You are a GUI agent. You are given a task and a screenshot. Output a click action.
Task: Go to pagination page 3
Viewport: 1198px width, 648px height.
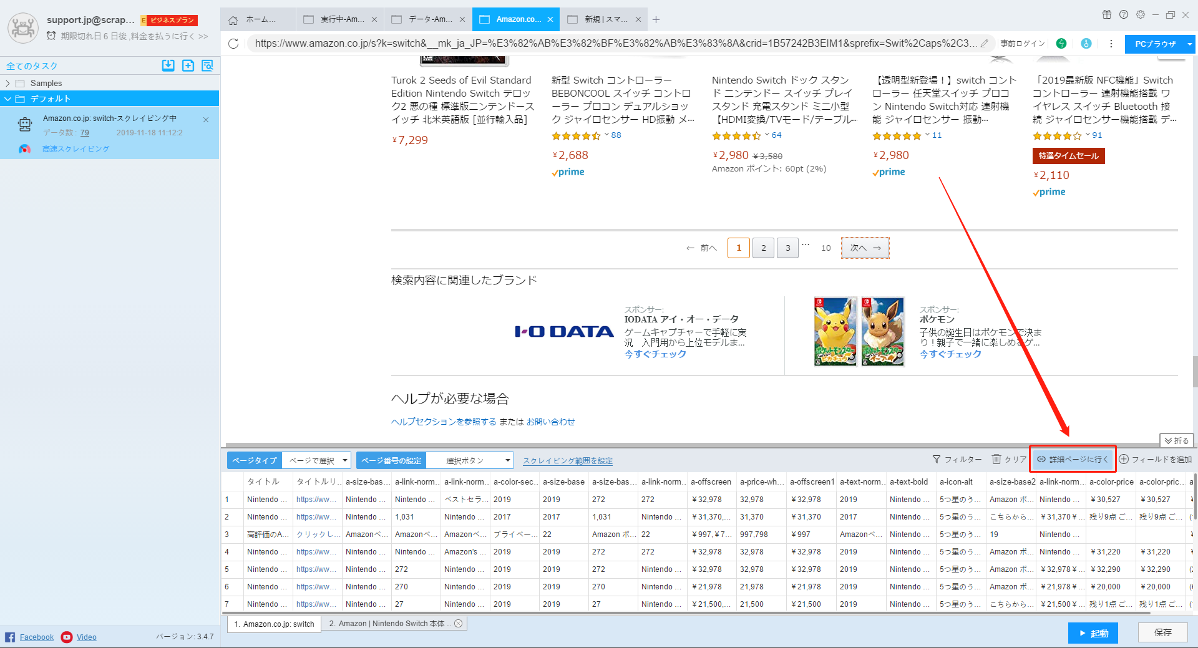click(787, 248)
